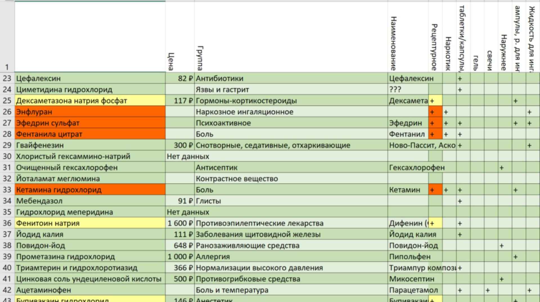Image resolution: width=540 pixels, height=302 pixels.
Task: Click the Гексахлорофен name cell
Action: 408,167
